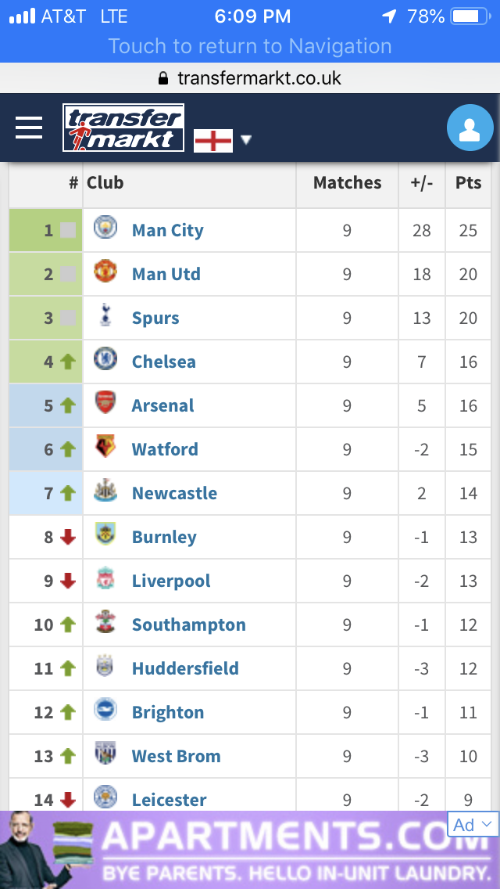Tap the Man Utd club crest

click(x=105, y=272)
